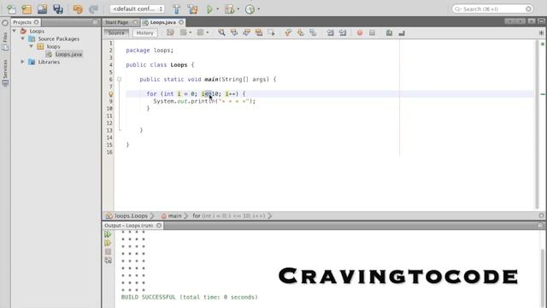Collapse the Loops project node

click(x=15, y=31)
